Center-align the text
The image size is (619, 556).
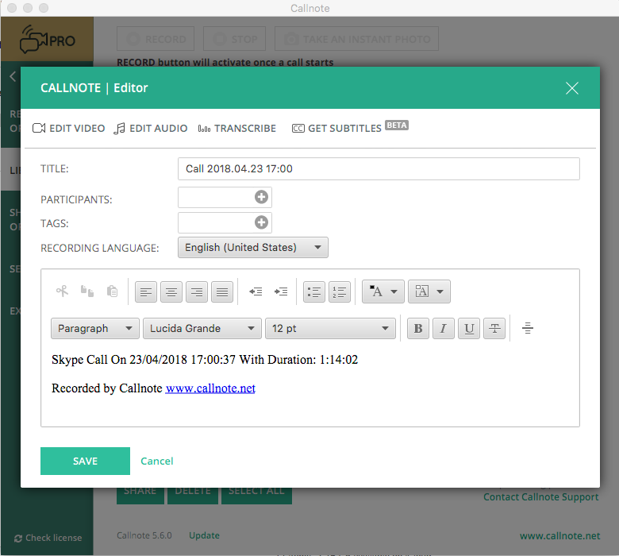[x=171, y=292]
